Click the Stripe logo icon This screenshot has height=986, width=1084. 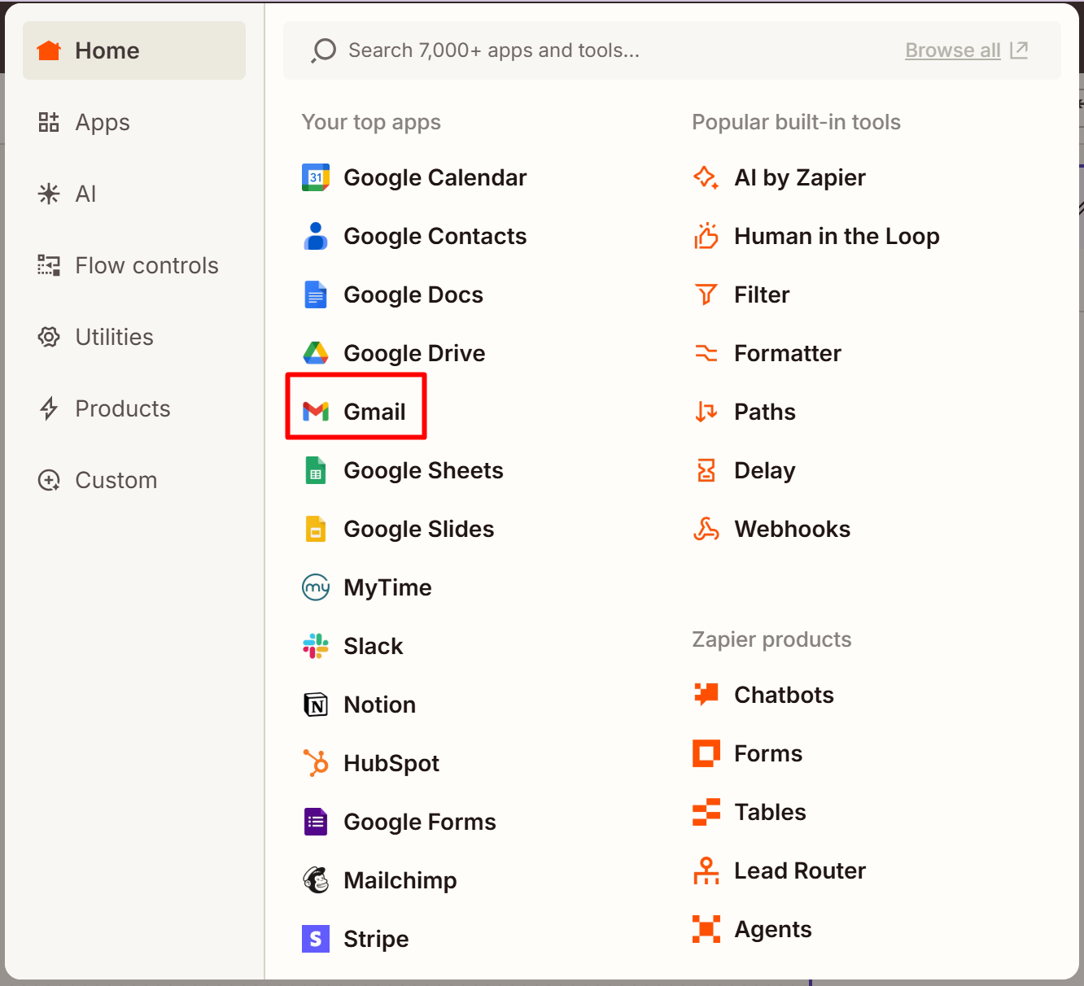[316, 939]
